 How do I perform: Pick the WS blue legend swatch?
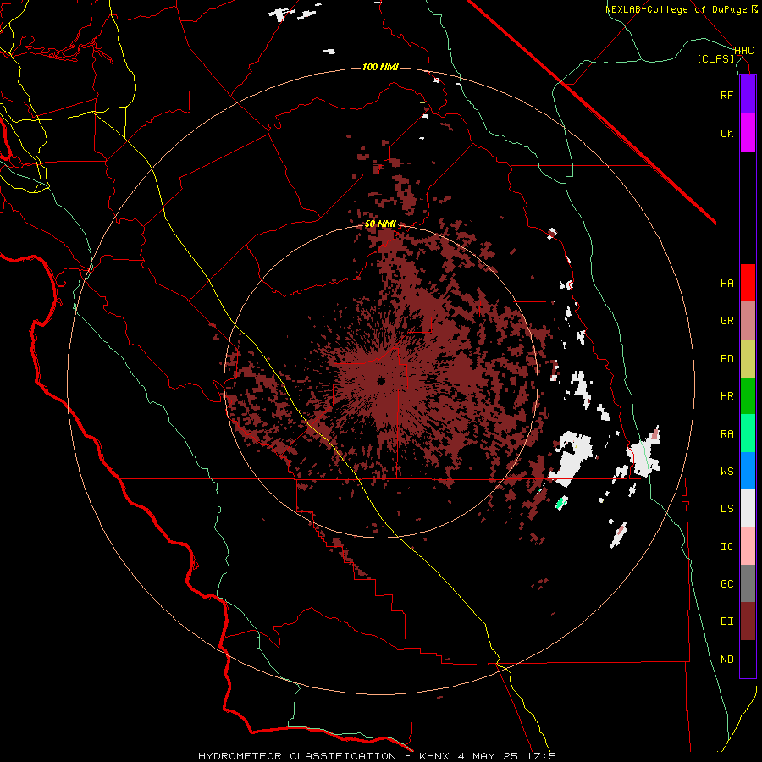pyautogui.click(x=748, y=471)
